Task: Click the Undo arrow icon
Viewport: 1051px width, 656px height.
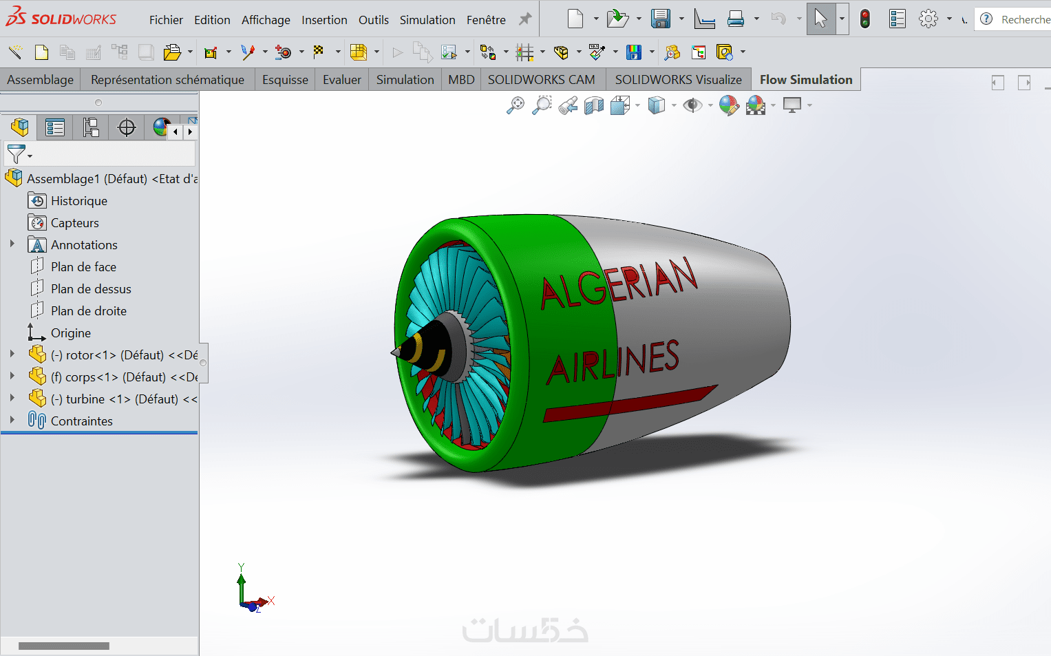Action: pos(778,19)
